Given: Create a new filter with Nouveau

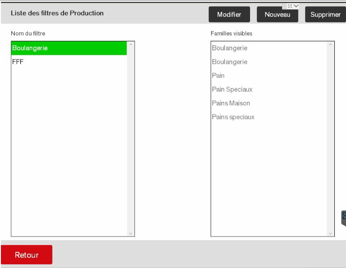Looking at the screenshot, I should click(x=277, y=14).
